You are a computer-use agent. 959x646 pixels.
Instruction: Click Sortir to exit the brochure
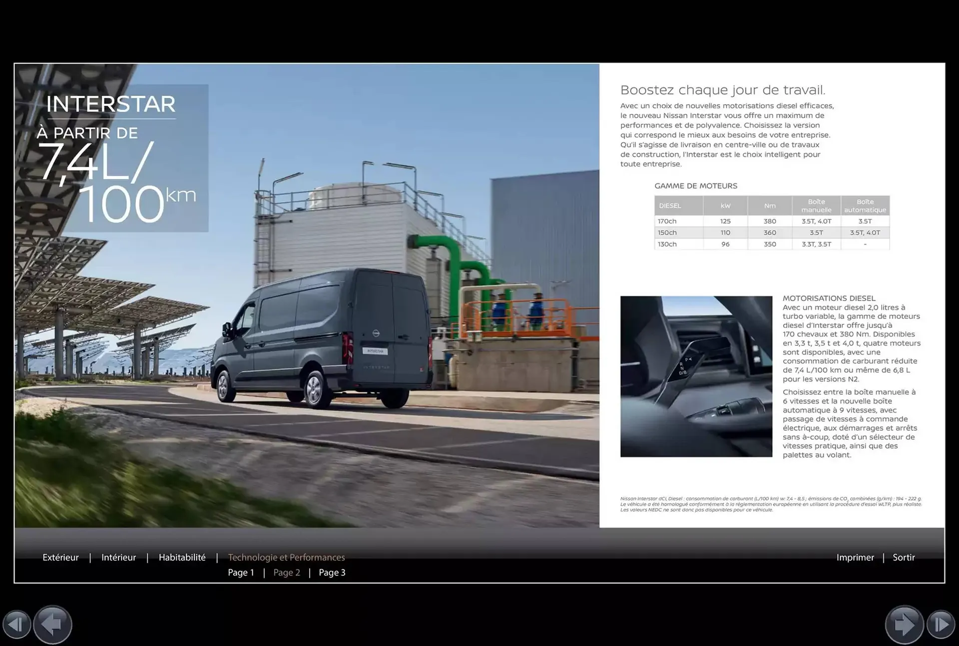coord(904,558)
